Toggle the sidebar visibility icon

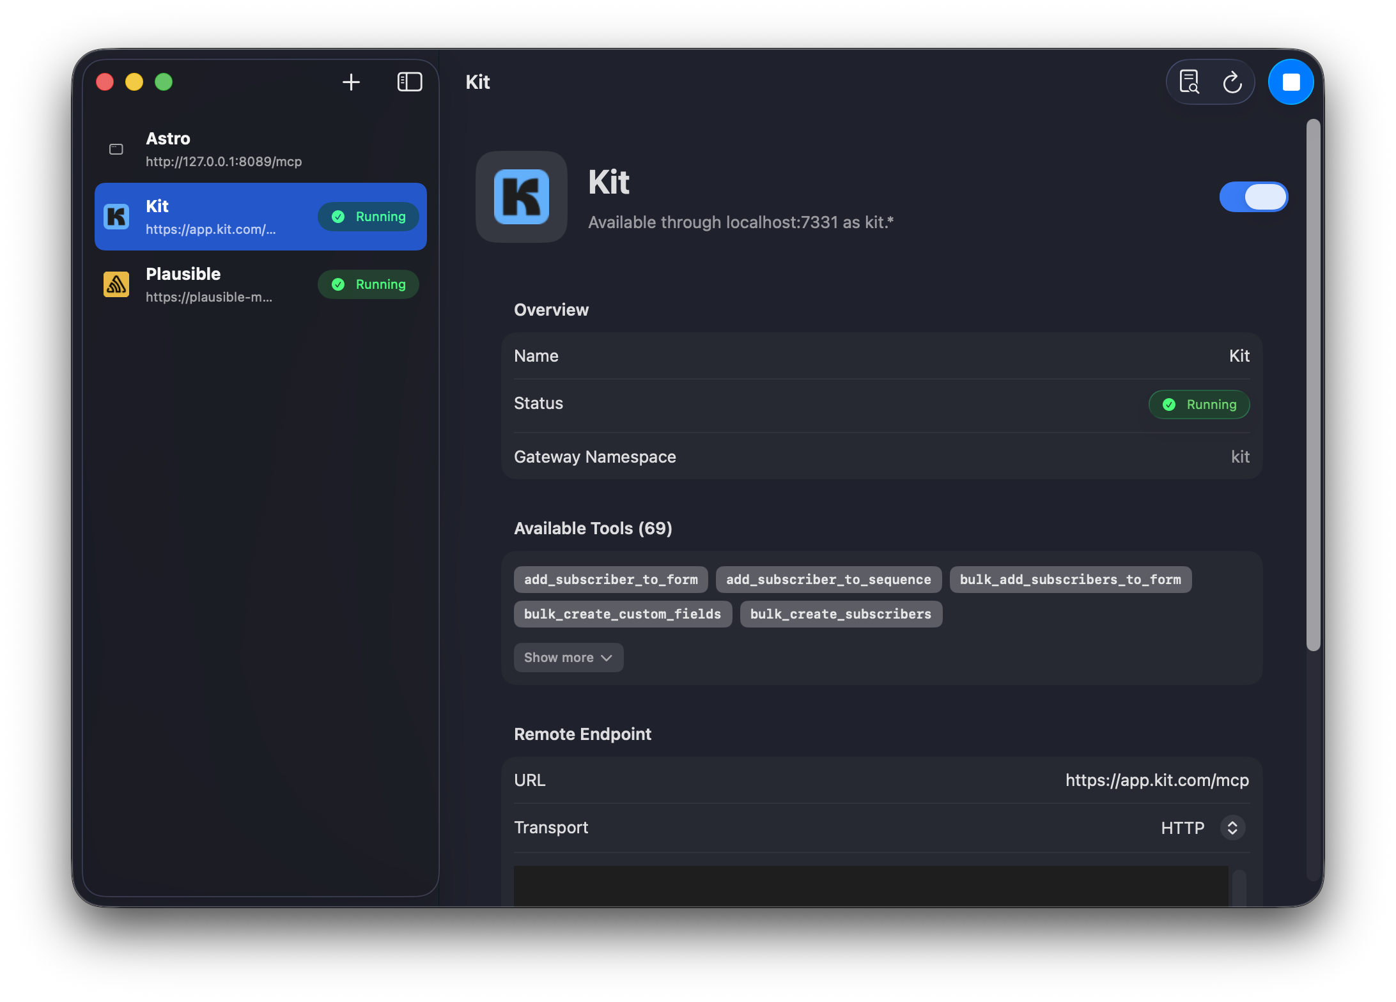click(410, 82)
